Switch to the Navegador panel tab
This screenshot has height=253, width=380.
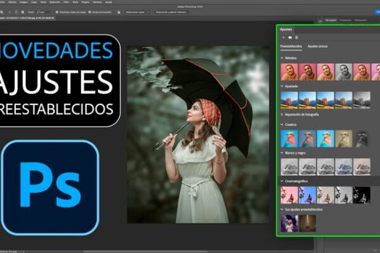pyautogui.click(x=331, y=20)
